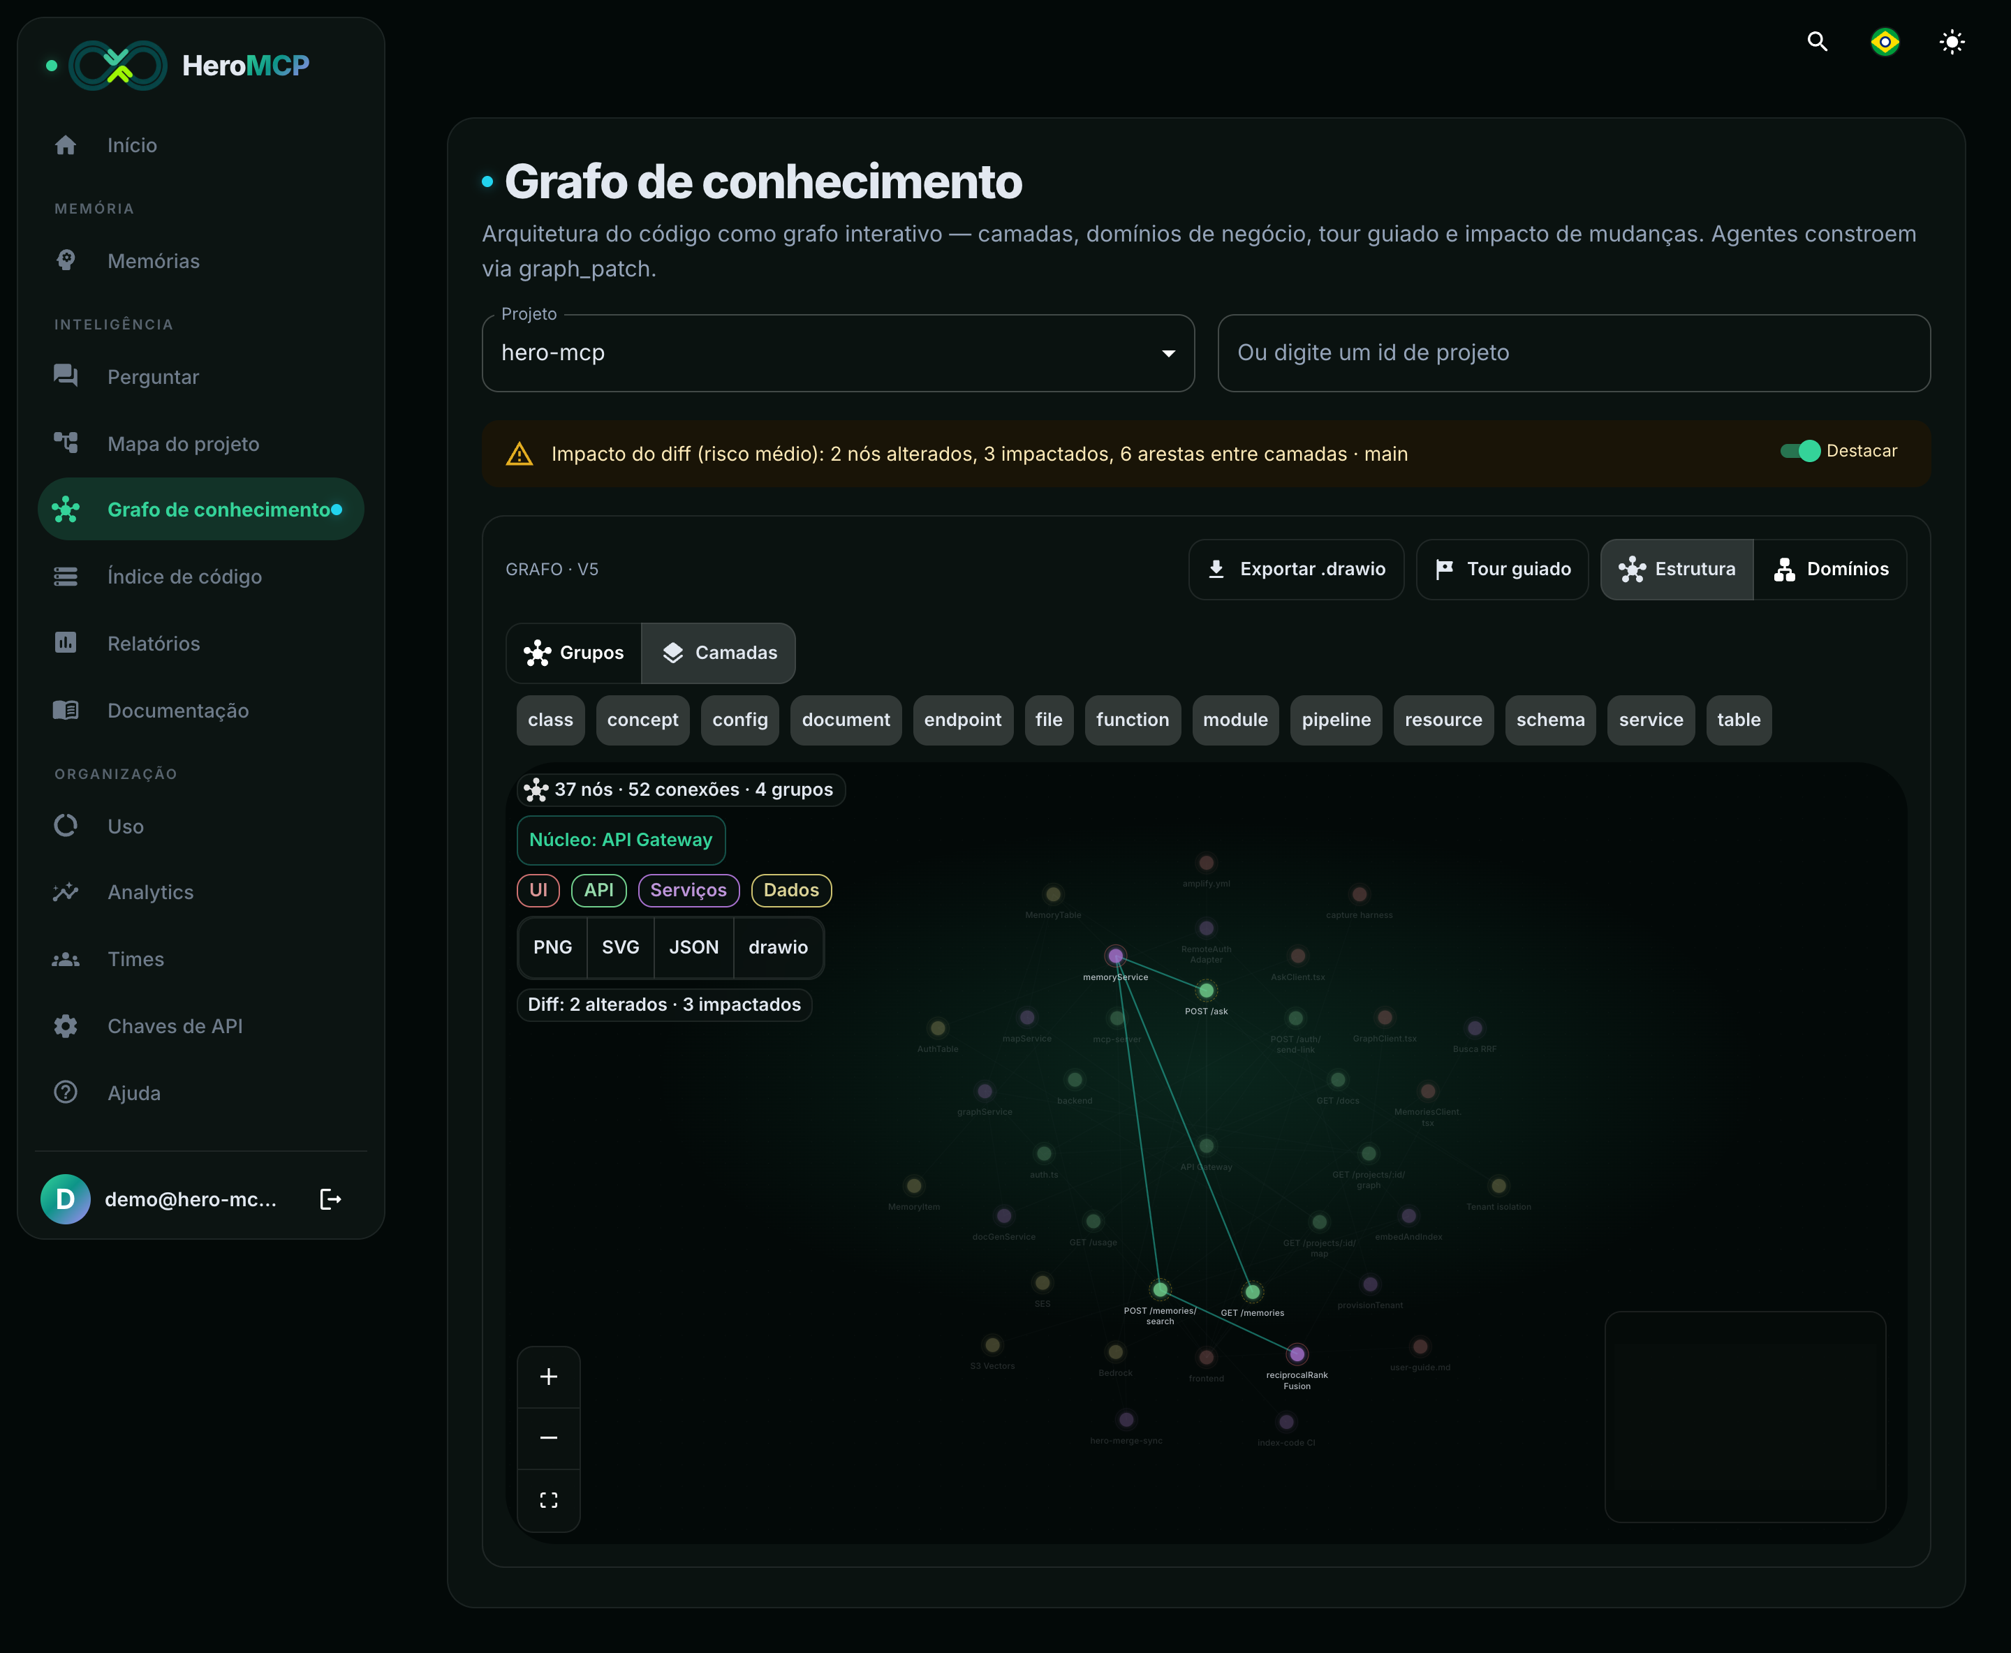The height and width of the screenshot is (1653, 2011).
Task: Toggle the endpoint type filter
Action: coord(963,720)
